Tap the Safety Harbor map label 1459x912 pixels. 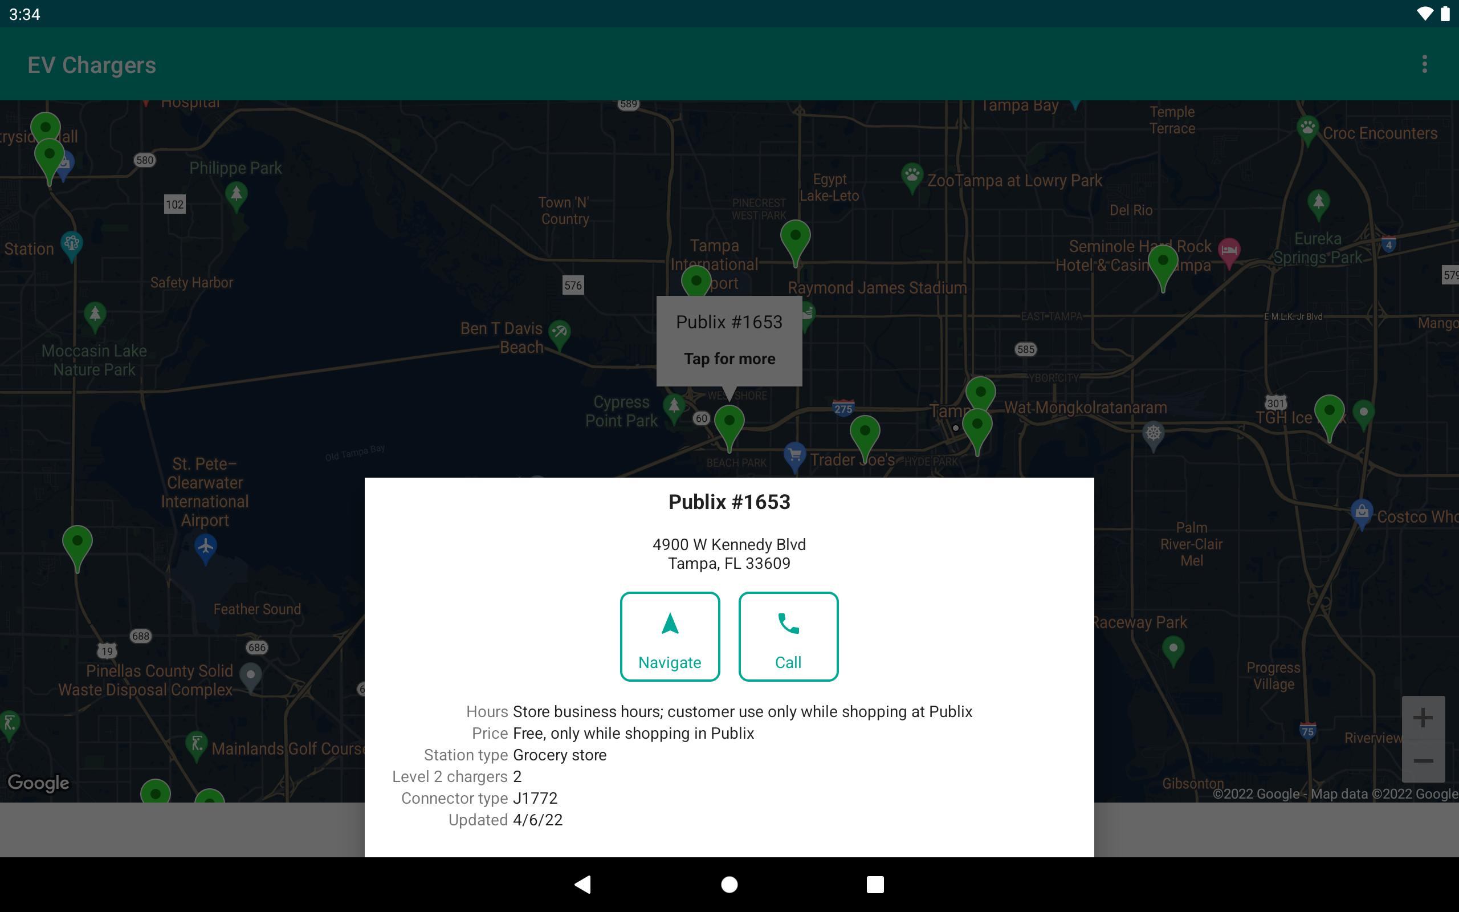(191, 282)
